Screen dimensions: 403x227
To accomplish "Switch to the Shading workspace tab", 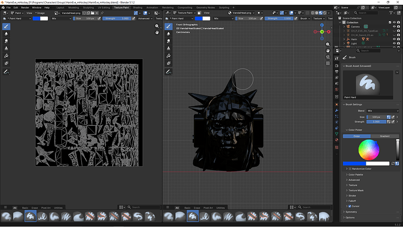I will coord(138,8).
